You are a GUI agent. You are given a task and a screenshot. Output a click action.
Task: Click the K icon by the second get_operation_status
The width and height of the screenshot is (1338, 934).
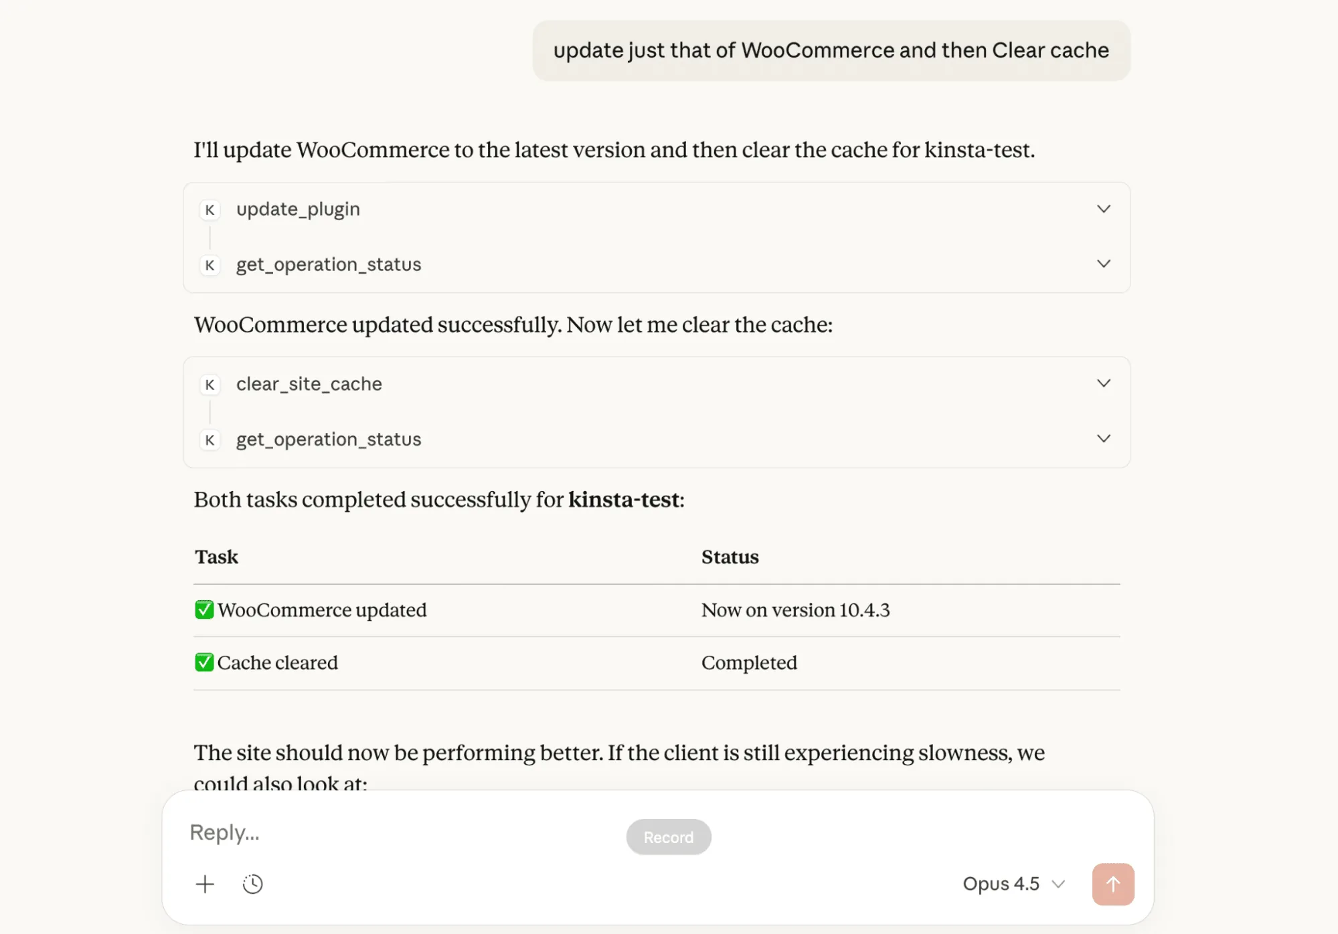tap(210, 440)
